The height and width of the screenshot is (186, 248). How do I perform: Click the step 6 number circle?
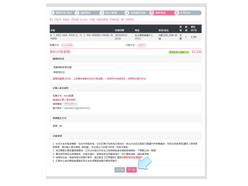(x=177, y=13)
